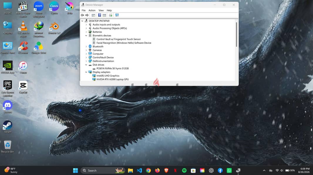Click the Device Manager vertical scrollbar
This screenshot has height=175, width=313.
(237, 34)
